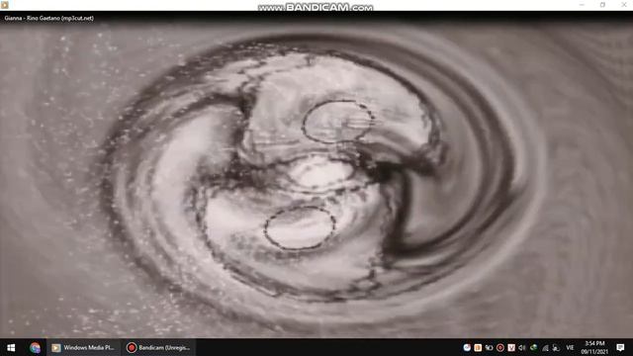
Task: Click the round blue tray icon
Action: (x=467, y=347)
